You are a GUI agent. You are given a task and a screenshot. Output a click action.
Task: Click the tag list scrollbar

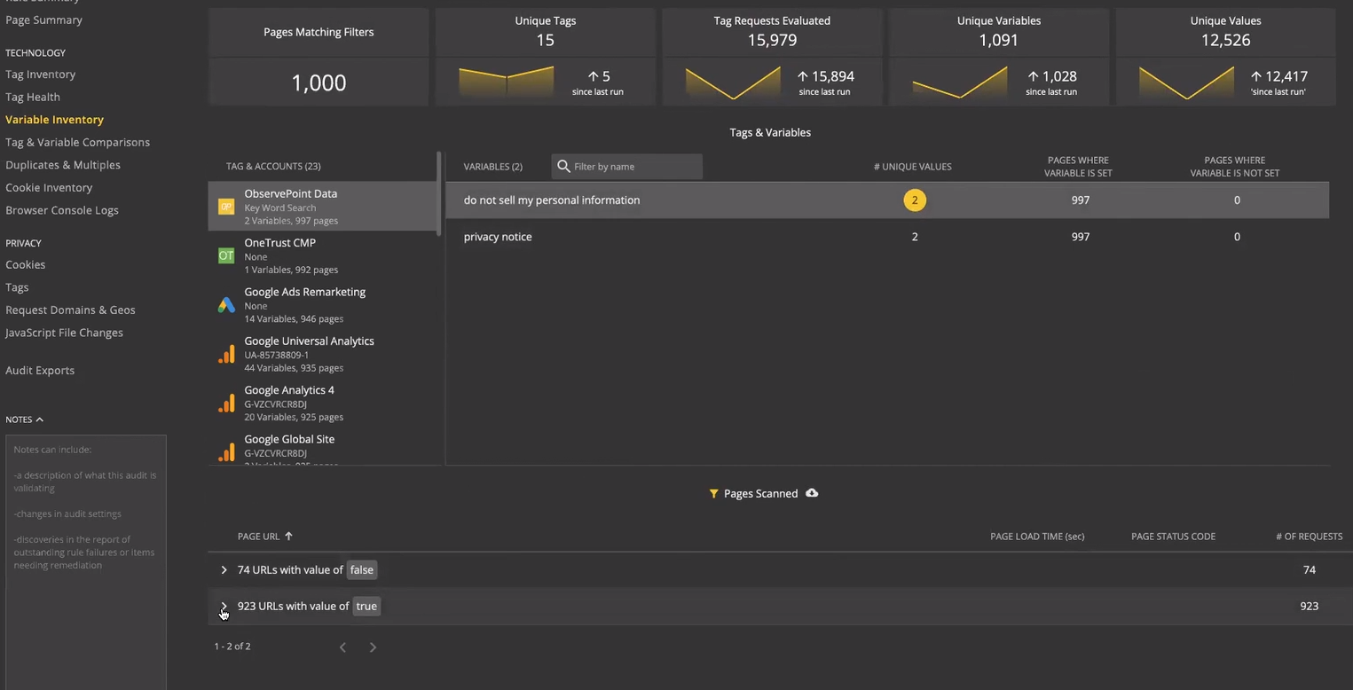[438, 193]
